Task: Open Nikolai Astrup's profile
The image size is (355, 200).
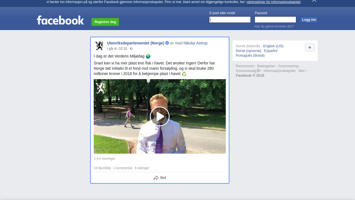Action: pyautogui.click(x=195, y=43)
